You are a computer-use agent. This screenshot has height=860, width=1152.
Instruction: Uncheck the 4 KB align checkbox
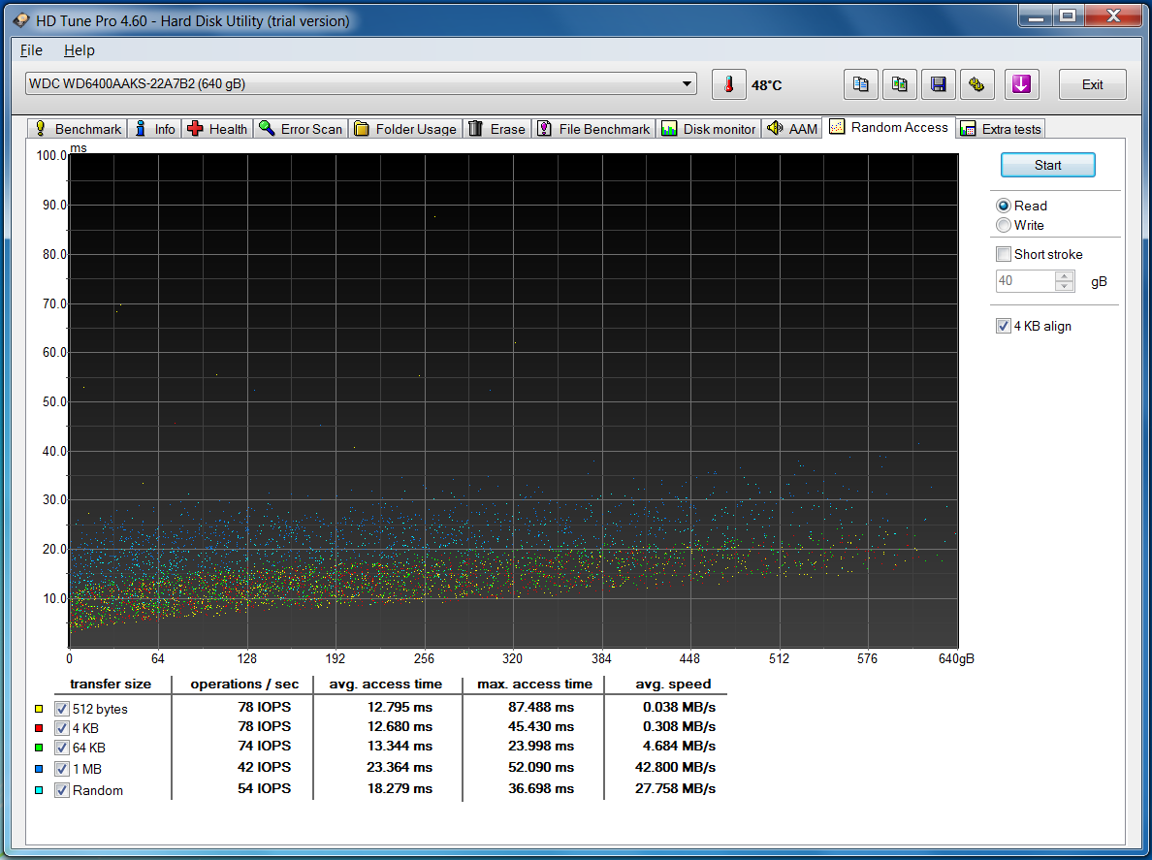(x=1004, y=326)
